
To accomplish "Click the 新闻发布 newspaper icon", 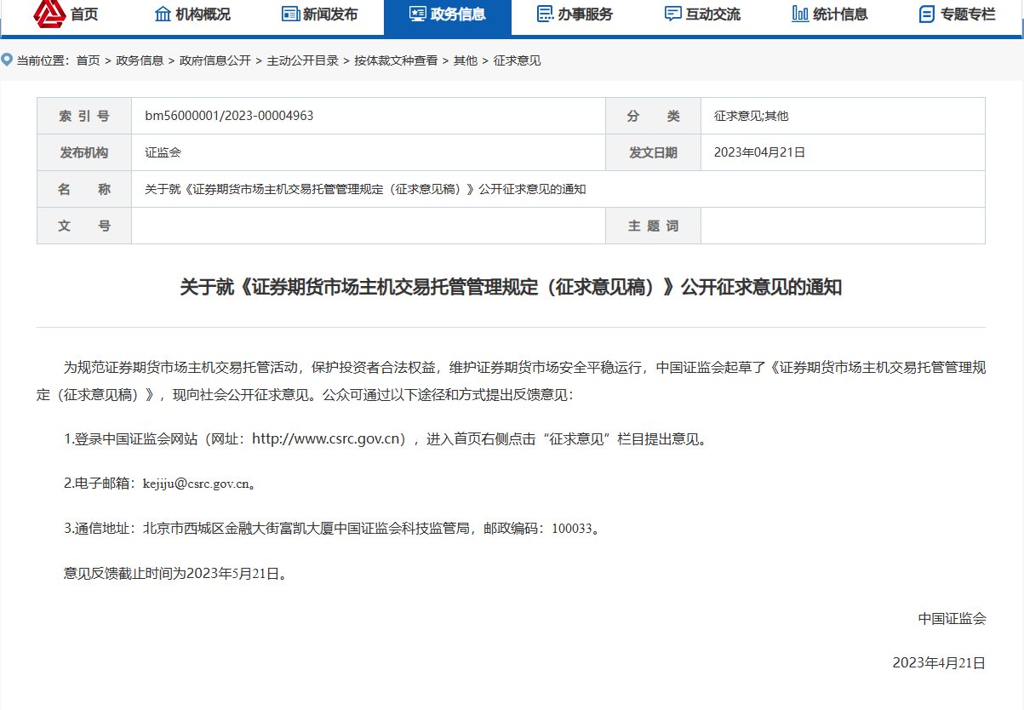I will 290,14.
